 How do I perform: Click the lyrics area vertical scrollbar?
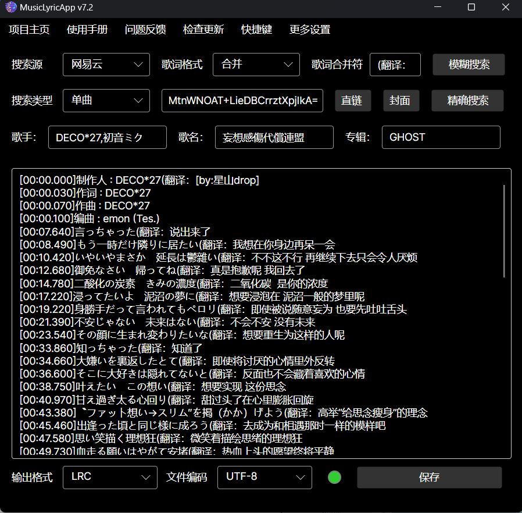click(x=504, y=231)
